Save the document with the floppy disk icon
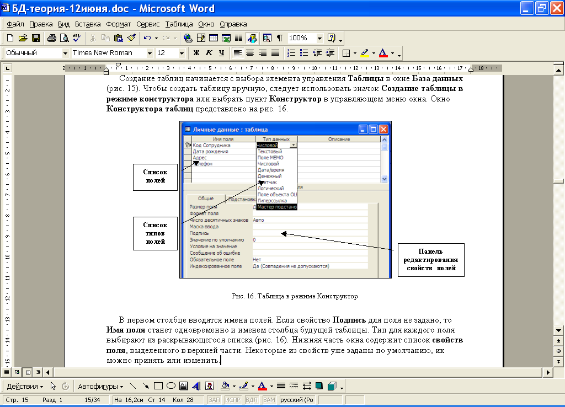This screenshot has width=565, height=407. (x=36, y=38)
